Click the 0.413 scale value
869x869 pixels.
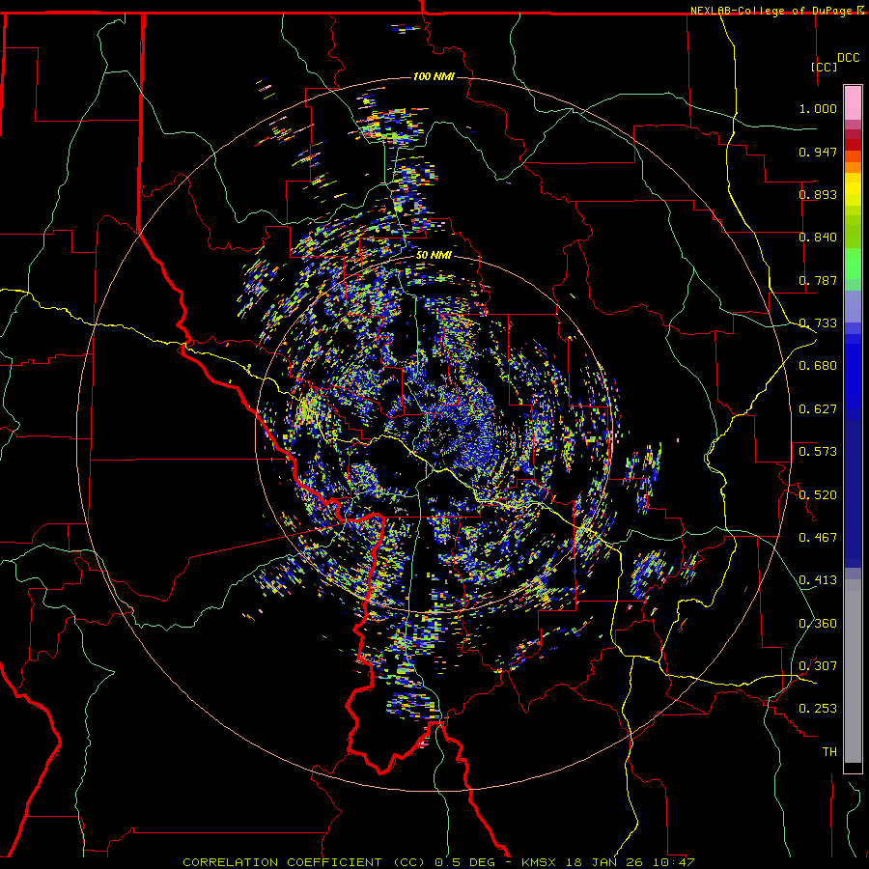(x=818, y=580)
